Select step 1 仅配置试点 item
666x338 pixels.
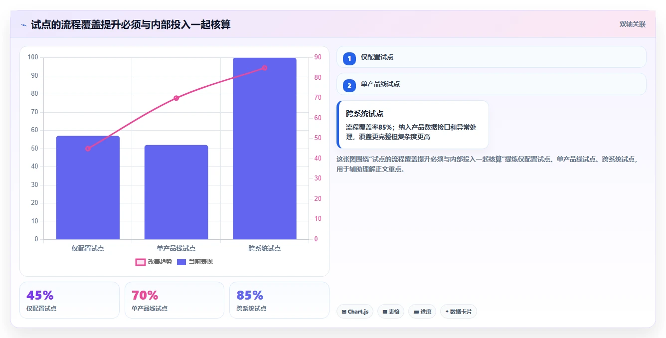click(x=491, y=57)
